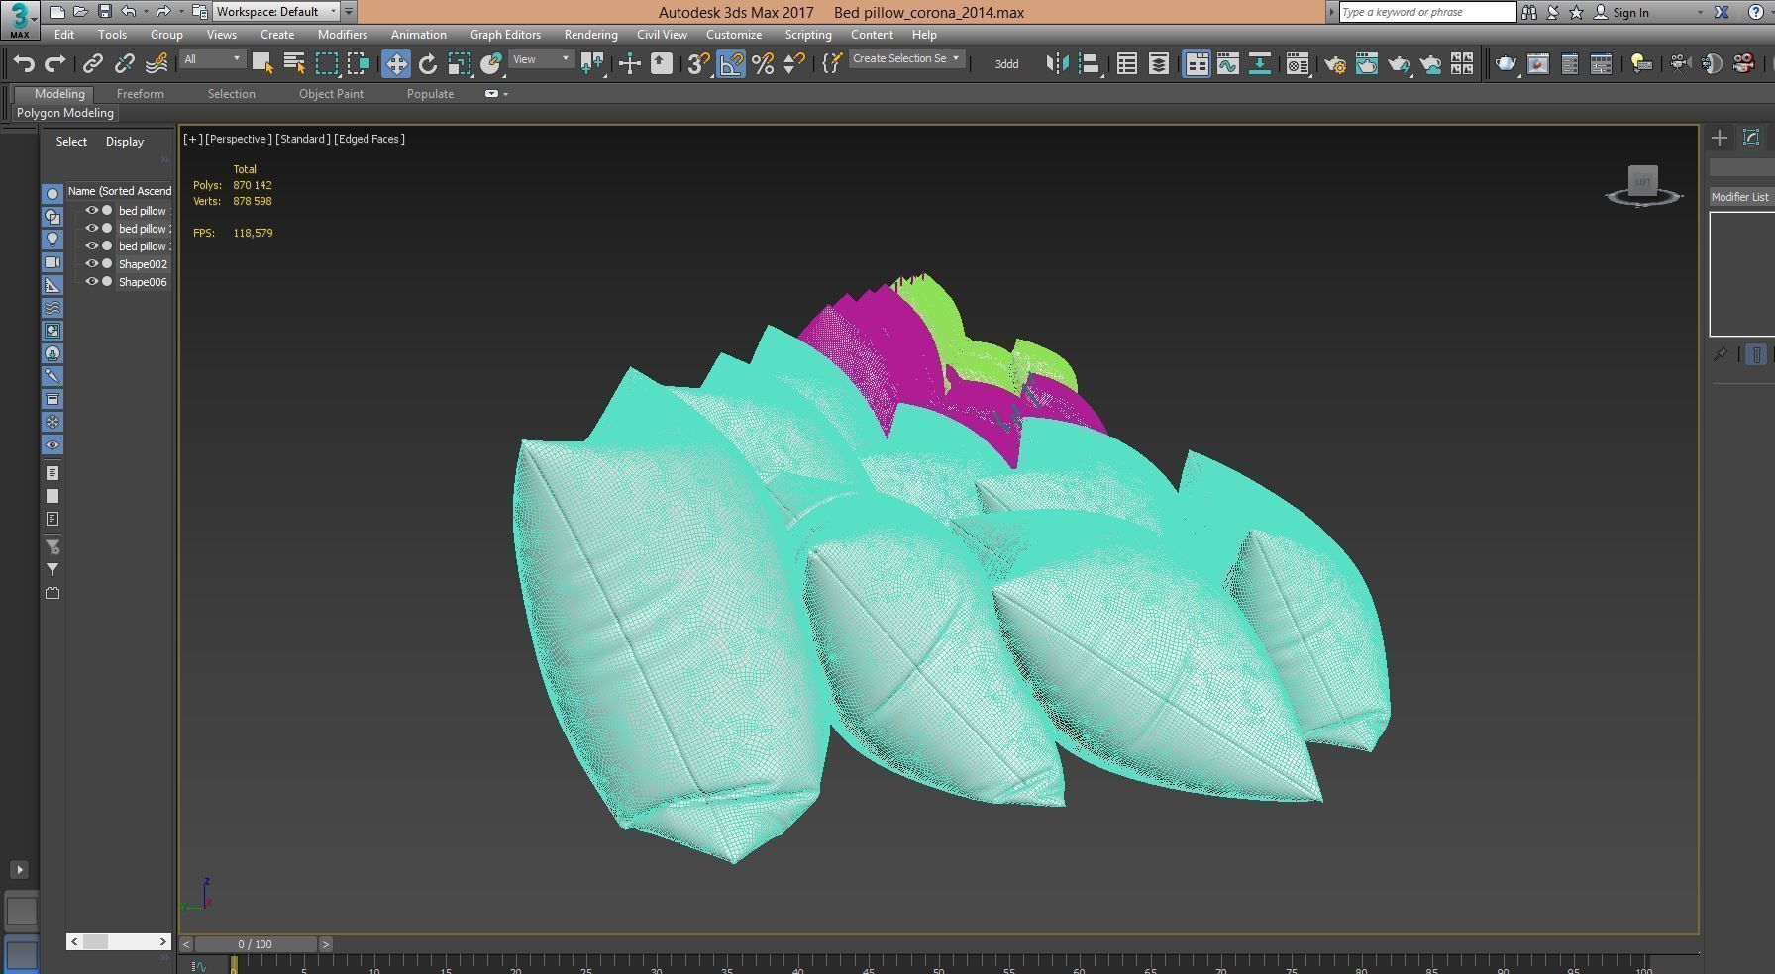Switch to the Freeform ribbon tab
The width and height of the screenshot is (1775, 974).
coord(141,94)
